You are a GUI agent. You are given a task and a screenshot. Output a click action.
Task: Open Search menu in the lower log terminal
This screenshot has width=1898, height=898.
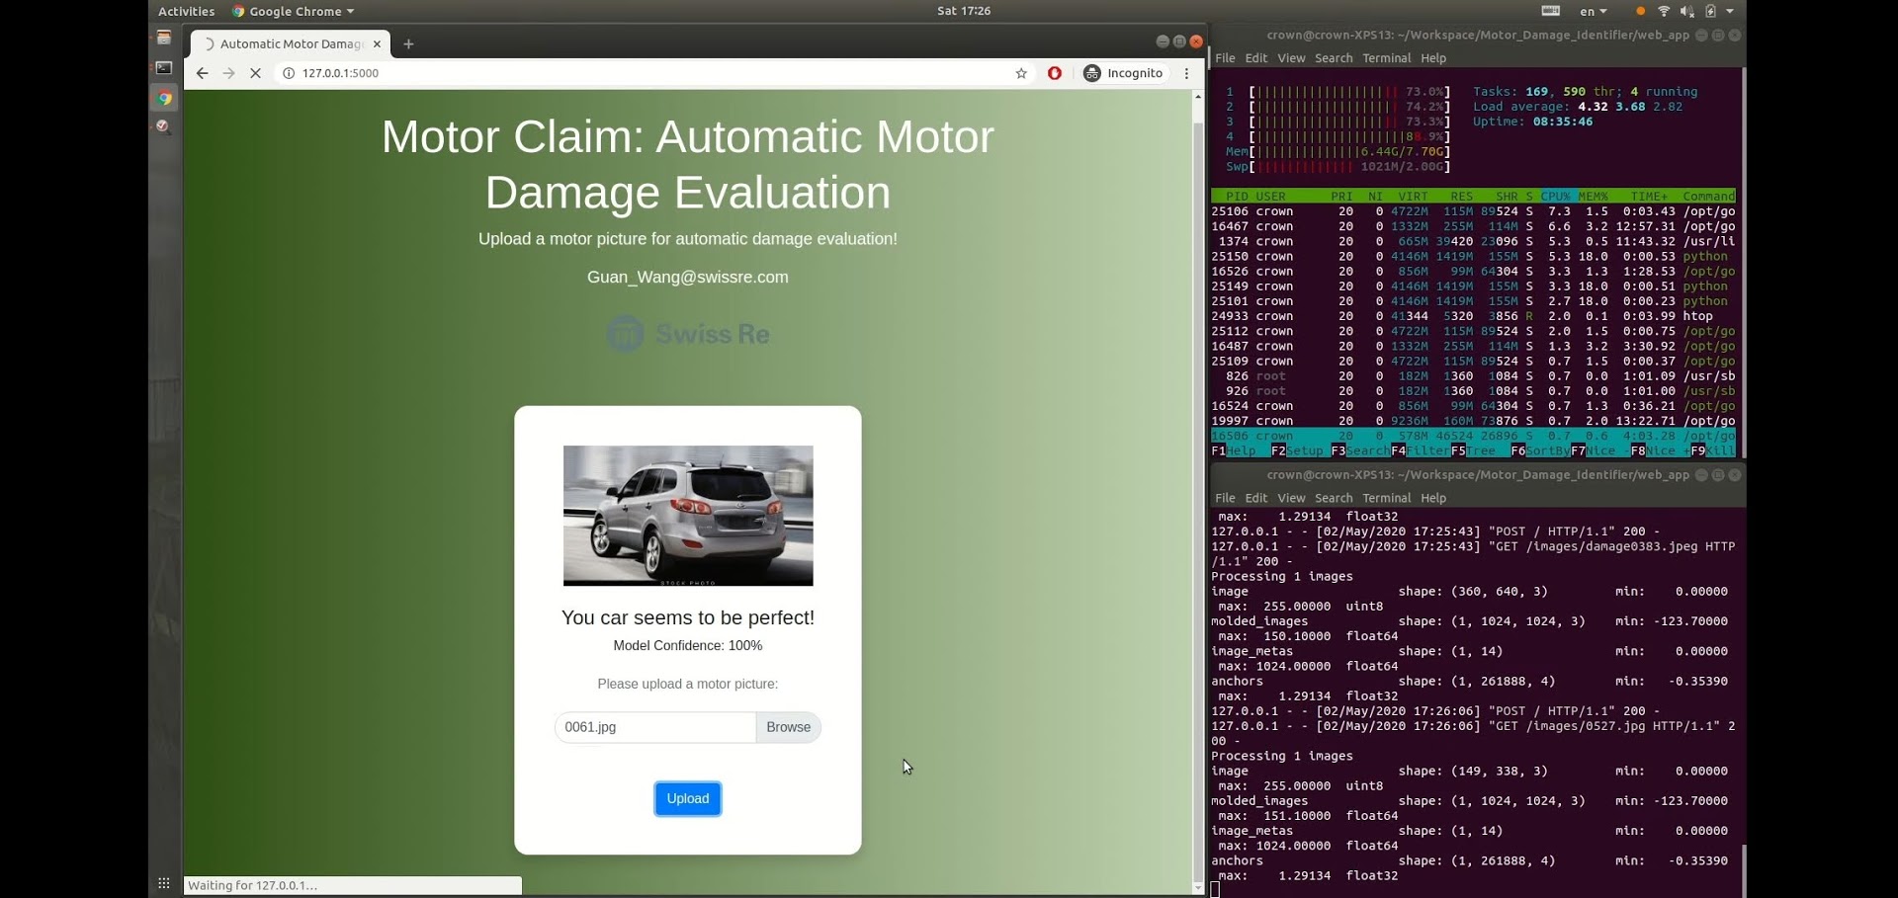[1334, 498]
